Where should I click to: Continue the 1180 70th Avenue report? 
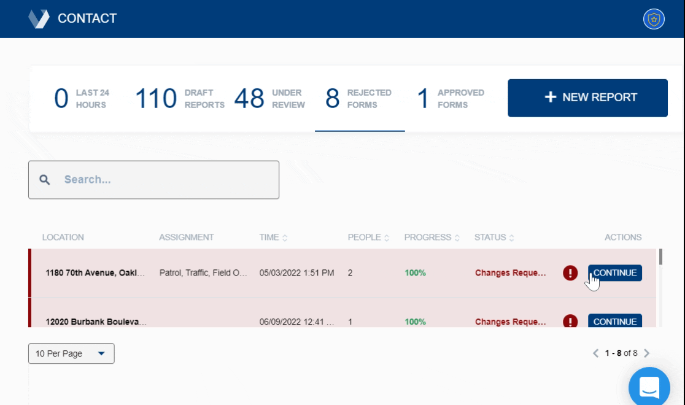tap(616, 271)
